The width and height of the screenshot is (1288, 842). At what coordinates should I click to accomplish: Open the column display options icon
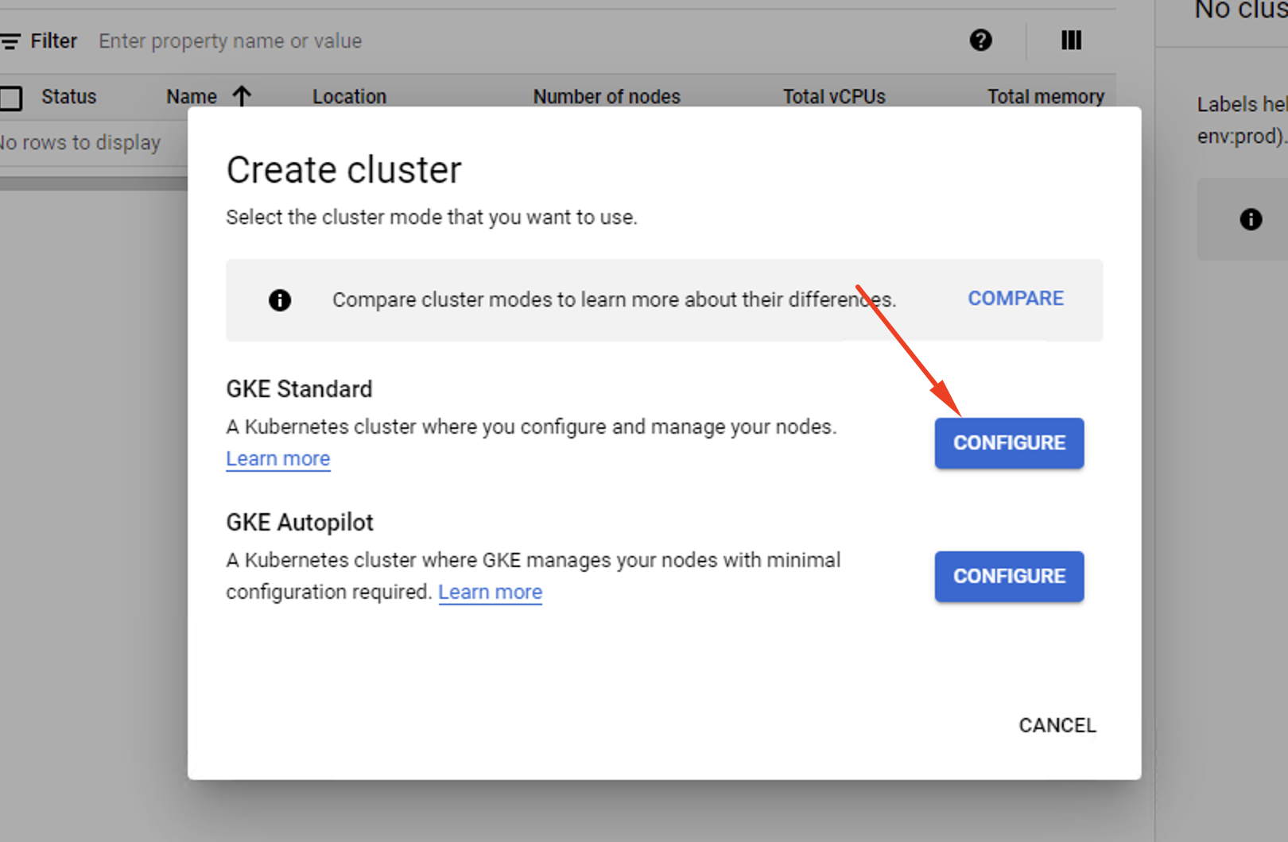coord(1072,40)
